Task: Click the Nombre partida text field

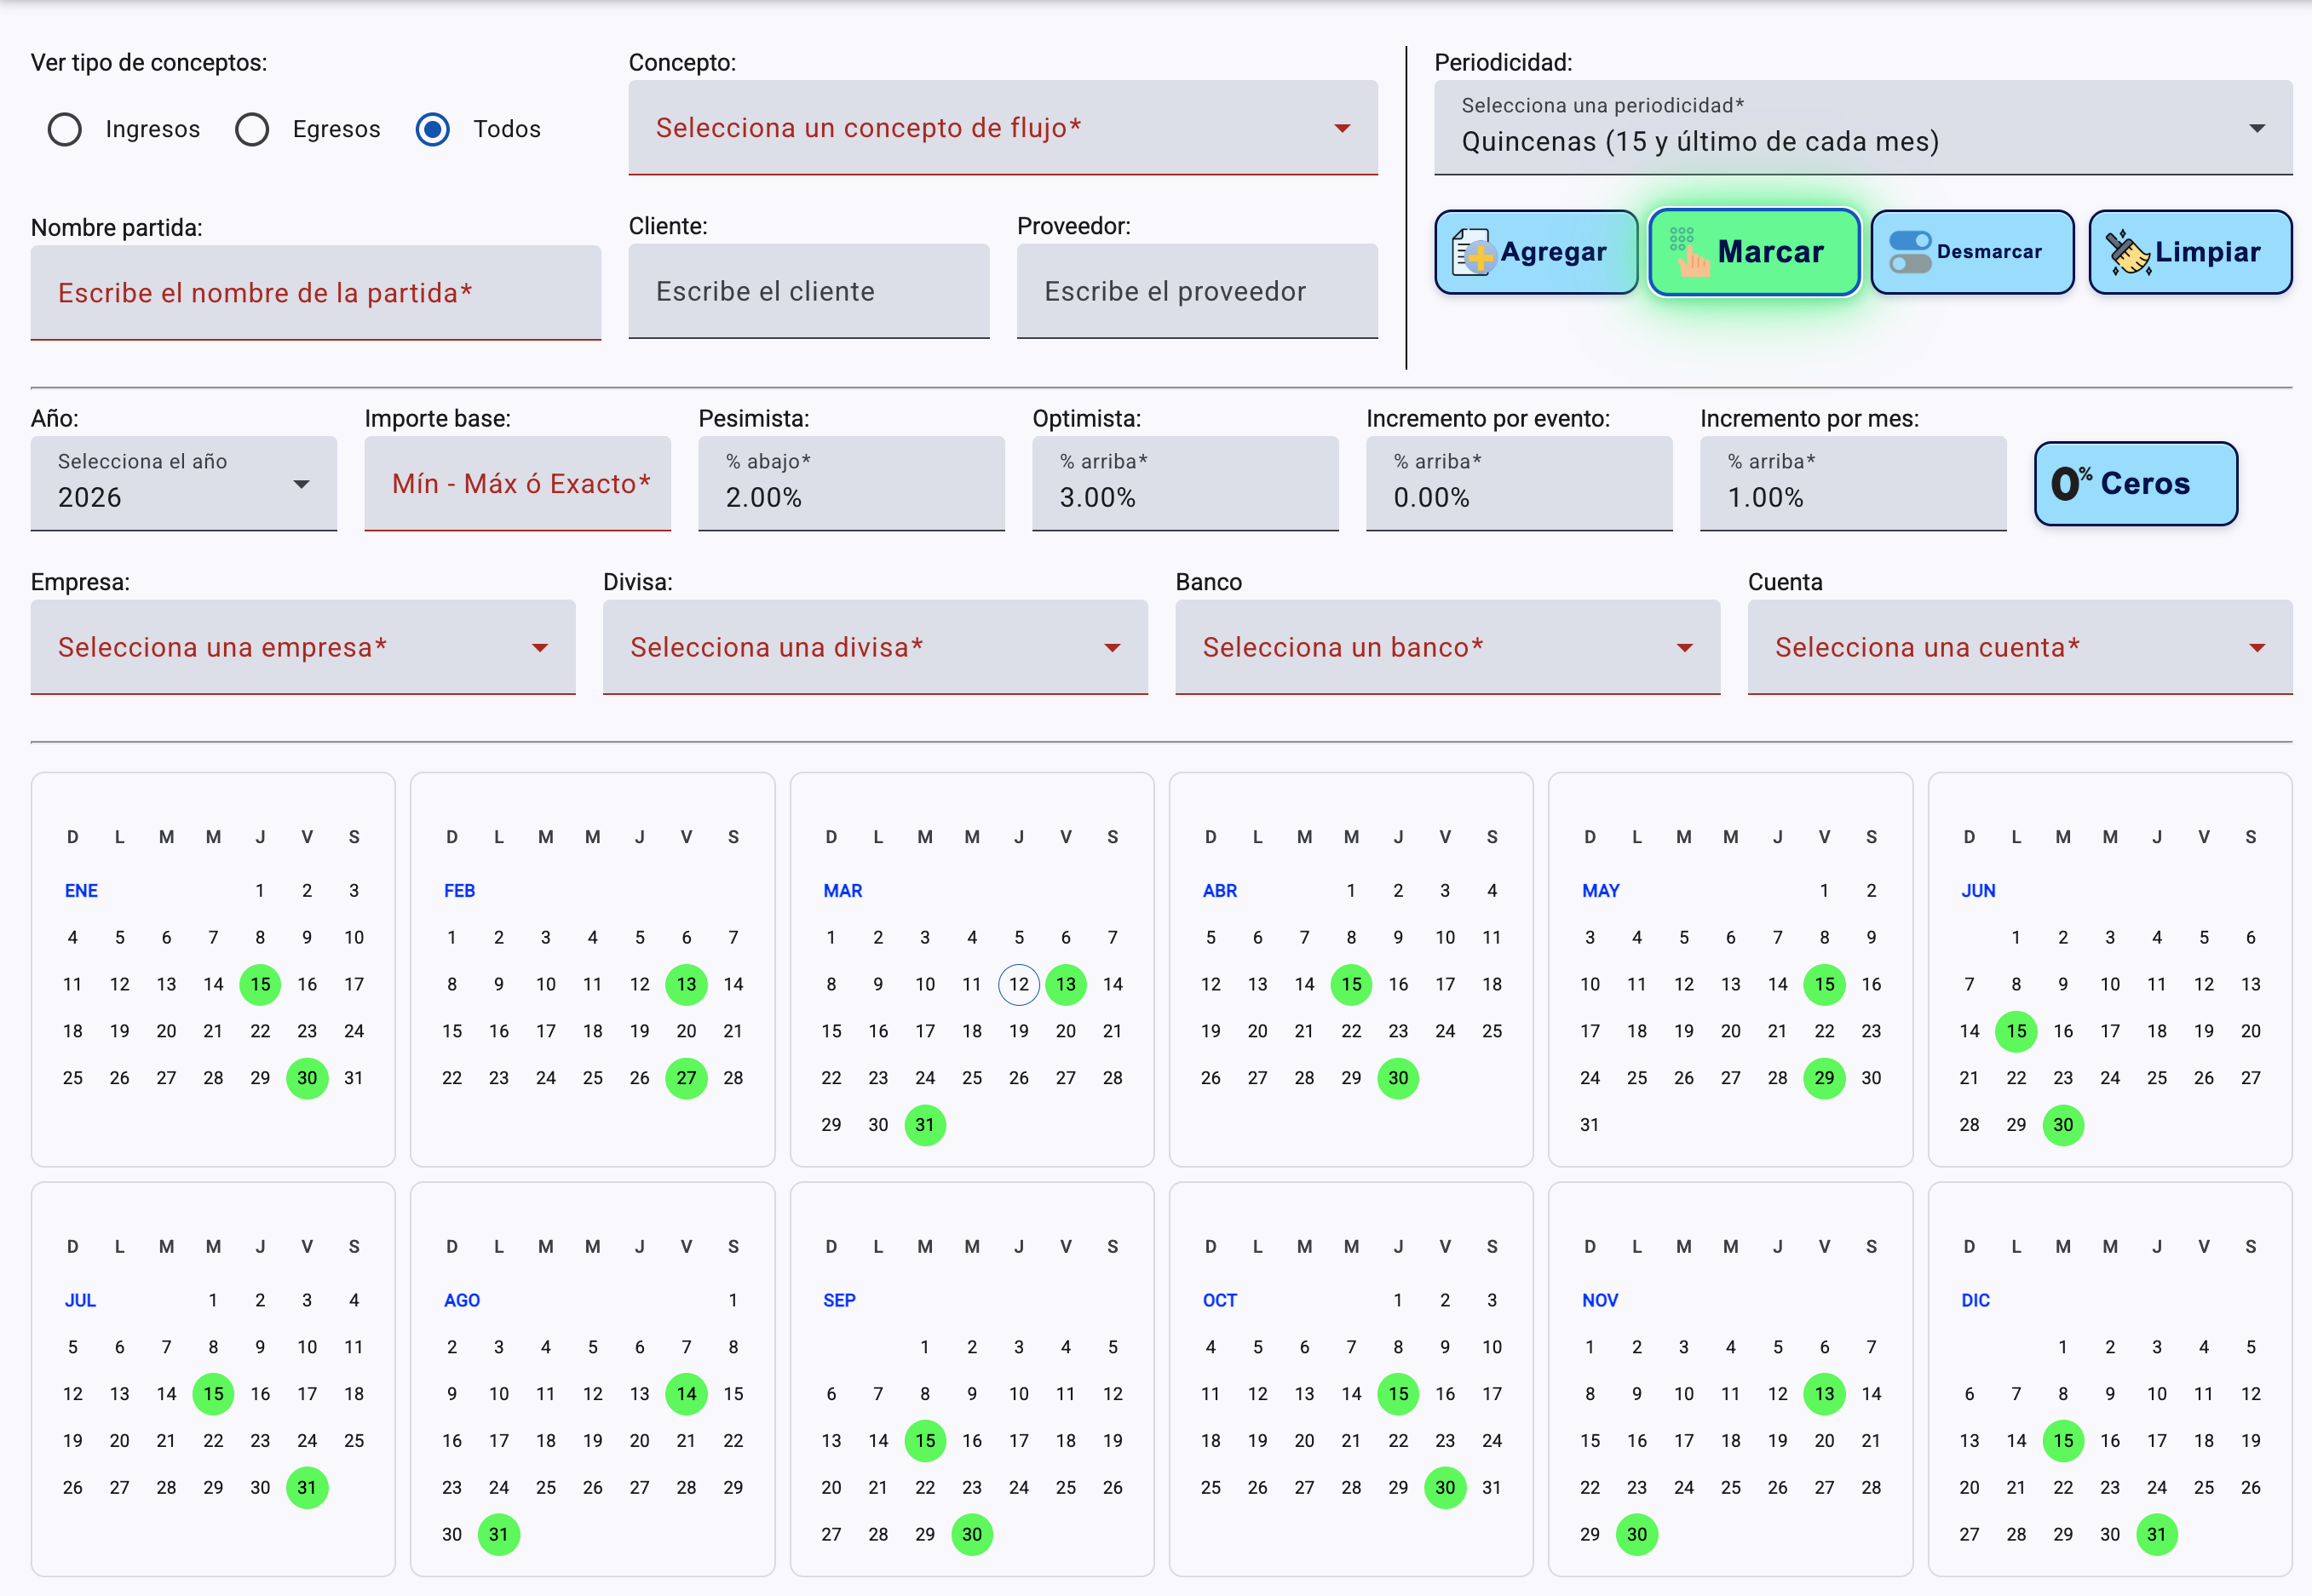Action: (315, 293)
